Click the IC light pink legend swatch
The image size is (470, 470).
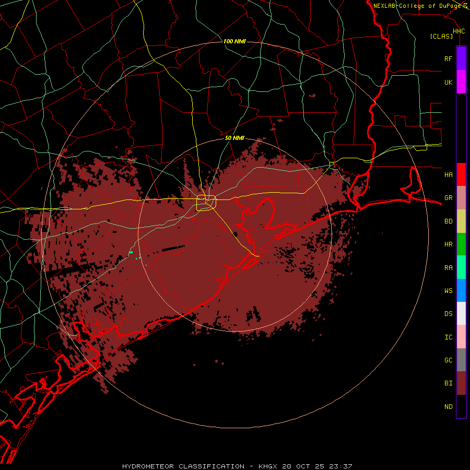(x=461, y=337)
